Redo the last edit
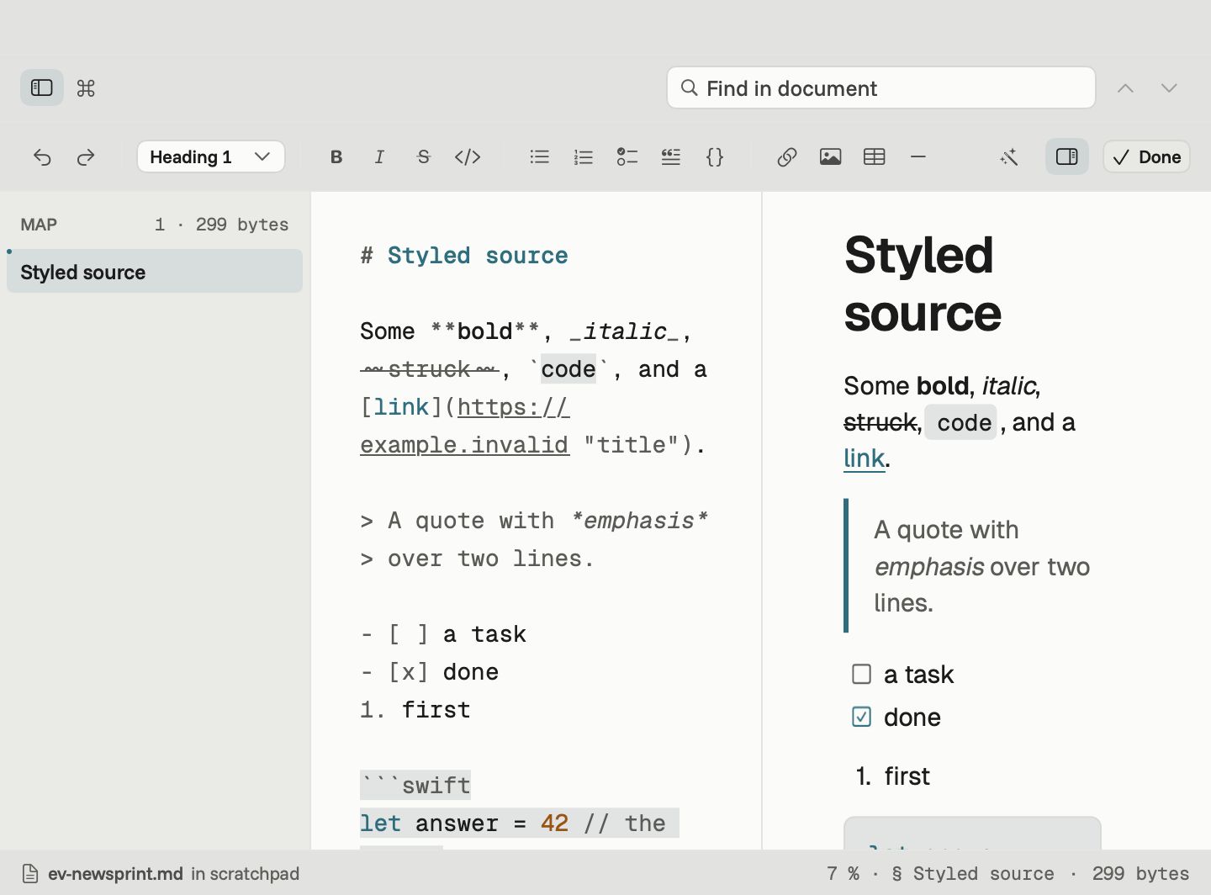This screenshot has width=1211, height=895. 86,156
